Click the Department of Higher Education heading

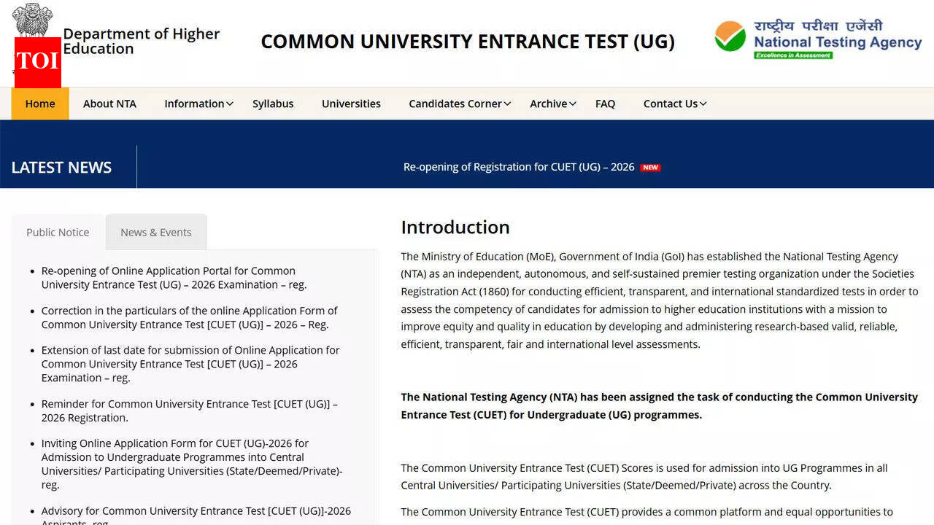[x=141, y=41]
